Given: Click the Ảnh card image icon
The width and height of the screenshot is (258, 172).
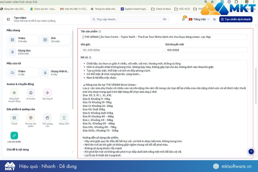Looking at the screenshot, I should tap(45, 40).
